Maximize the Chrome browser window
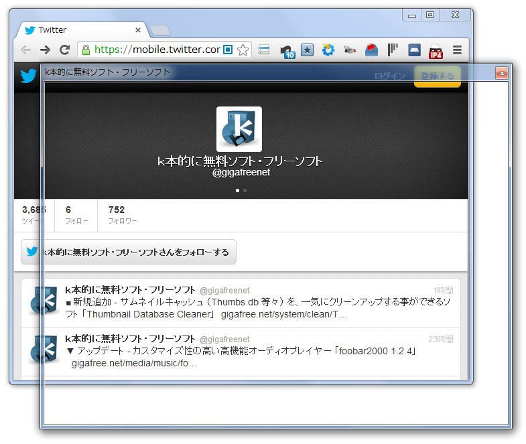The width and height of the screenshot is (526, 444). [x=430, y=15]
